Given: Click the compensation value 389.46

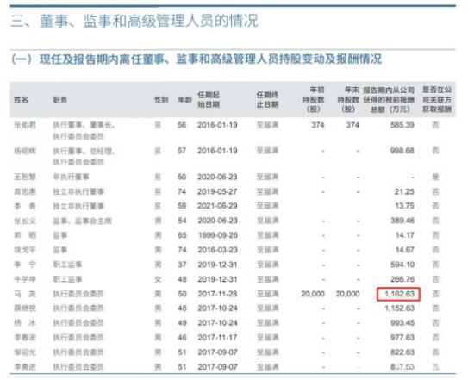Looking at the screenshot, I should tap(402, 221).
